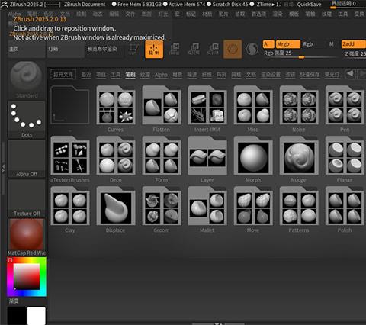Open the Flatten brush folder
This screenshot has height=325, width=366.
point(162,105)
